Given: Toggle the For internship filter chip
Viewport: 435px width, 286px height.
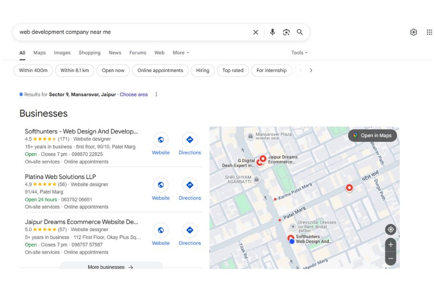Looking at the screenshot, I should click(x=271, y=71).
